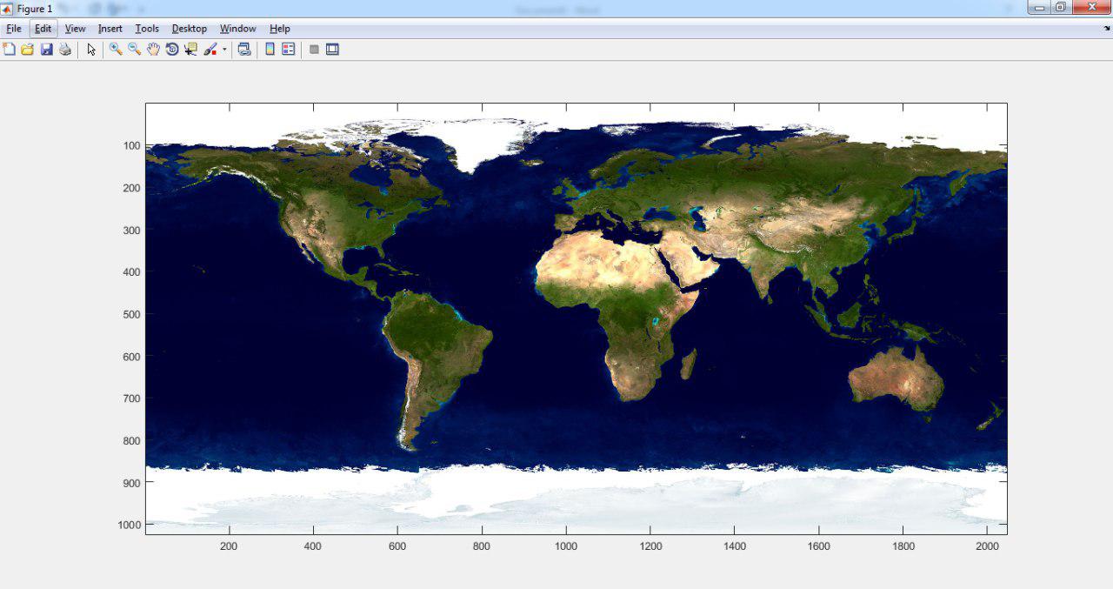
Task: Show plot tools and dock figure
Action: (x=332, y=50)
